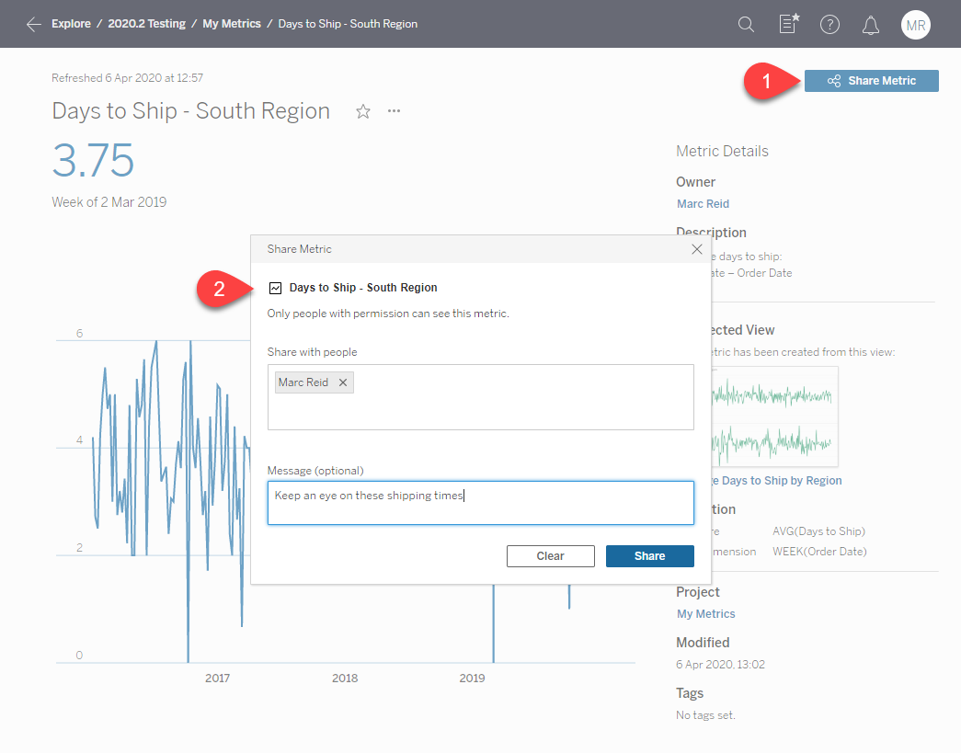The width and height of the screenshot is (961, 753).
Task: Open the favorites list icon
Action: coord(788,25)
